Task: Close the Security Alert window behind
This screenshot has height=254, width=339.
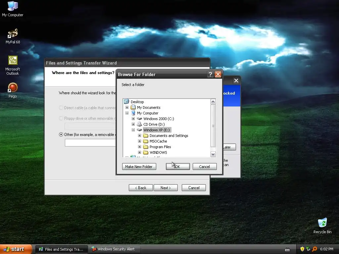Action: tap(236, 81)
